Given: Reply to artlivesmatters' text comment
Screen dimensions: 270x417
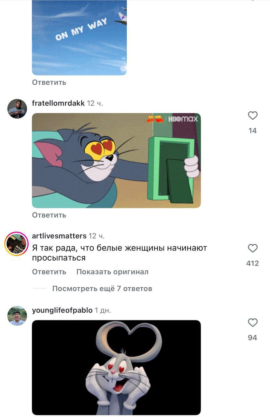Looking at the screenshot, I should click(49, 272).
